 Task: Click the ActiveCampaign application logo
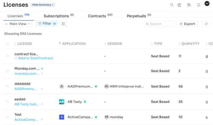pyautogui.click(x=62, y=117)
